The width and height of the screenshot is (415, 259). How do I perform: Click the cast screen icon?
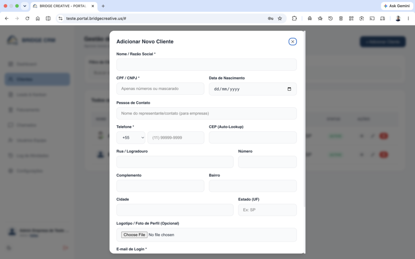point(372,19)
